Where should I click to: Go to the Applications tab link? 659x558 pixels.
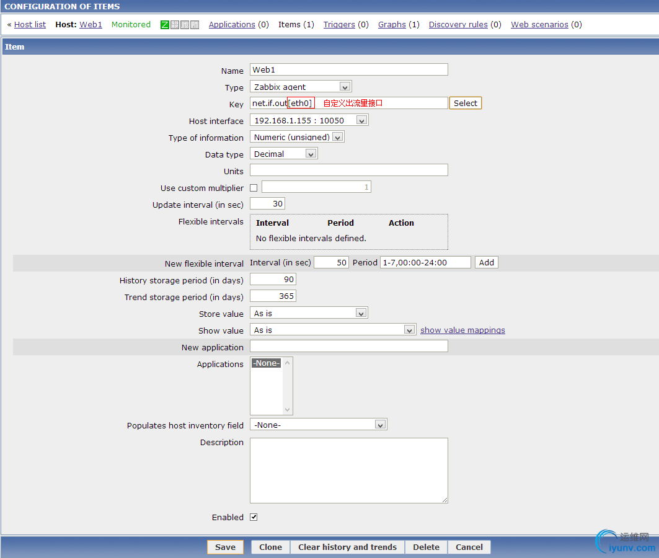(232, 24)
